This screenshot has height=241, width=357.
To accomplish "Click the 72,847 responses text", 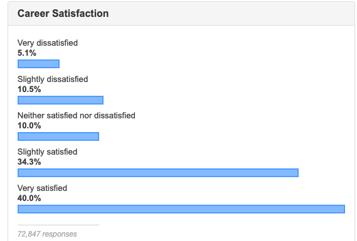I will (x=47, y=234).
